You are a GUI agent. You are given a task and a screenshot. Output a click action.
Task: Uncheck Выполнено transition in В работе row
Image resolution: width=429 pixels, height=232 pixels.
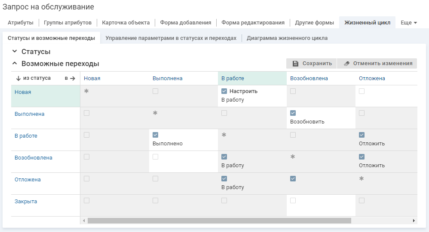pyautogui.click(x=155, y=135)
